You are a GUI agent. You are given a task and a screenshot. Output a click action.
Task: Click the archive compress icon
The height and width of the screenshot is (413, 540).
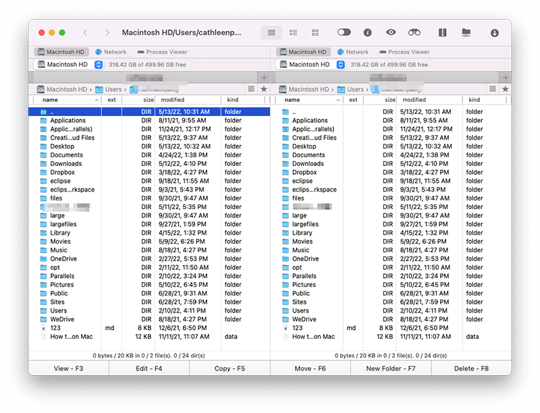tap(443, 32)
